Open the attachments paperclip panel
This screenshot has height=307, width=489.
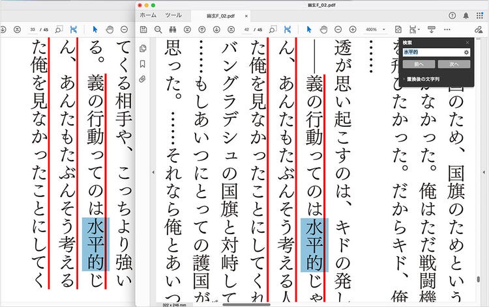click(143, 79)
